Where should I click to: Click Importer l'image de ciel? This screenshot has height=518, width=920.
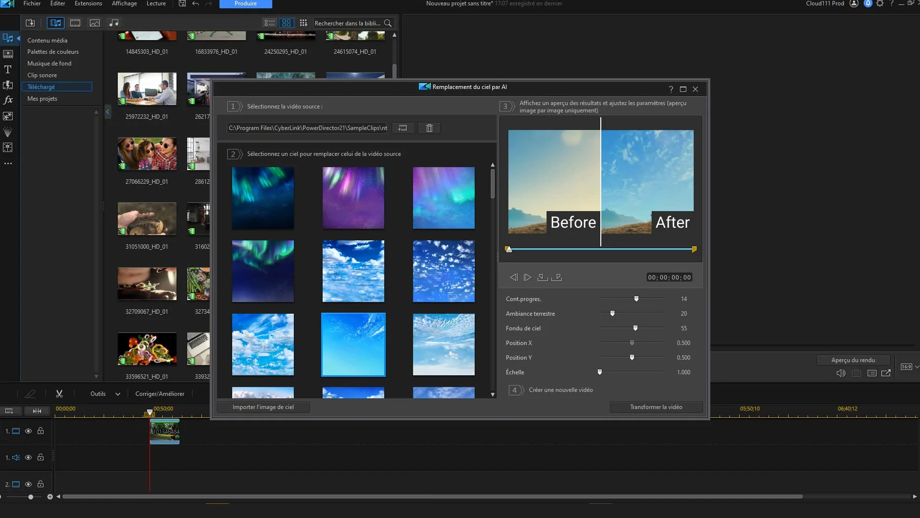coord(263,407)
